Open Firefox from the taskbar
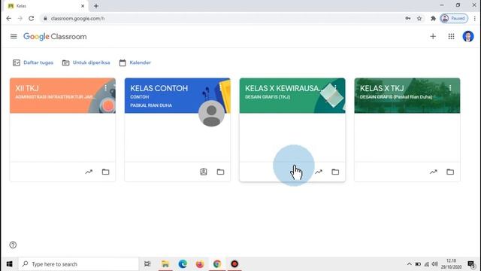This screenshot has width=481, height=271. point(200,264)
